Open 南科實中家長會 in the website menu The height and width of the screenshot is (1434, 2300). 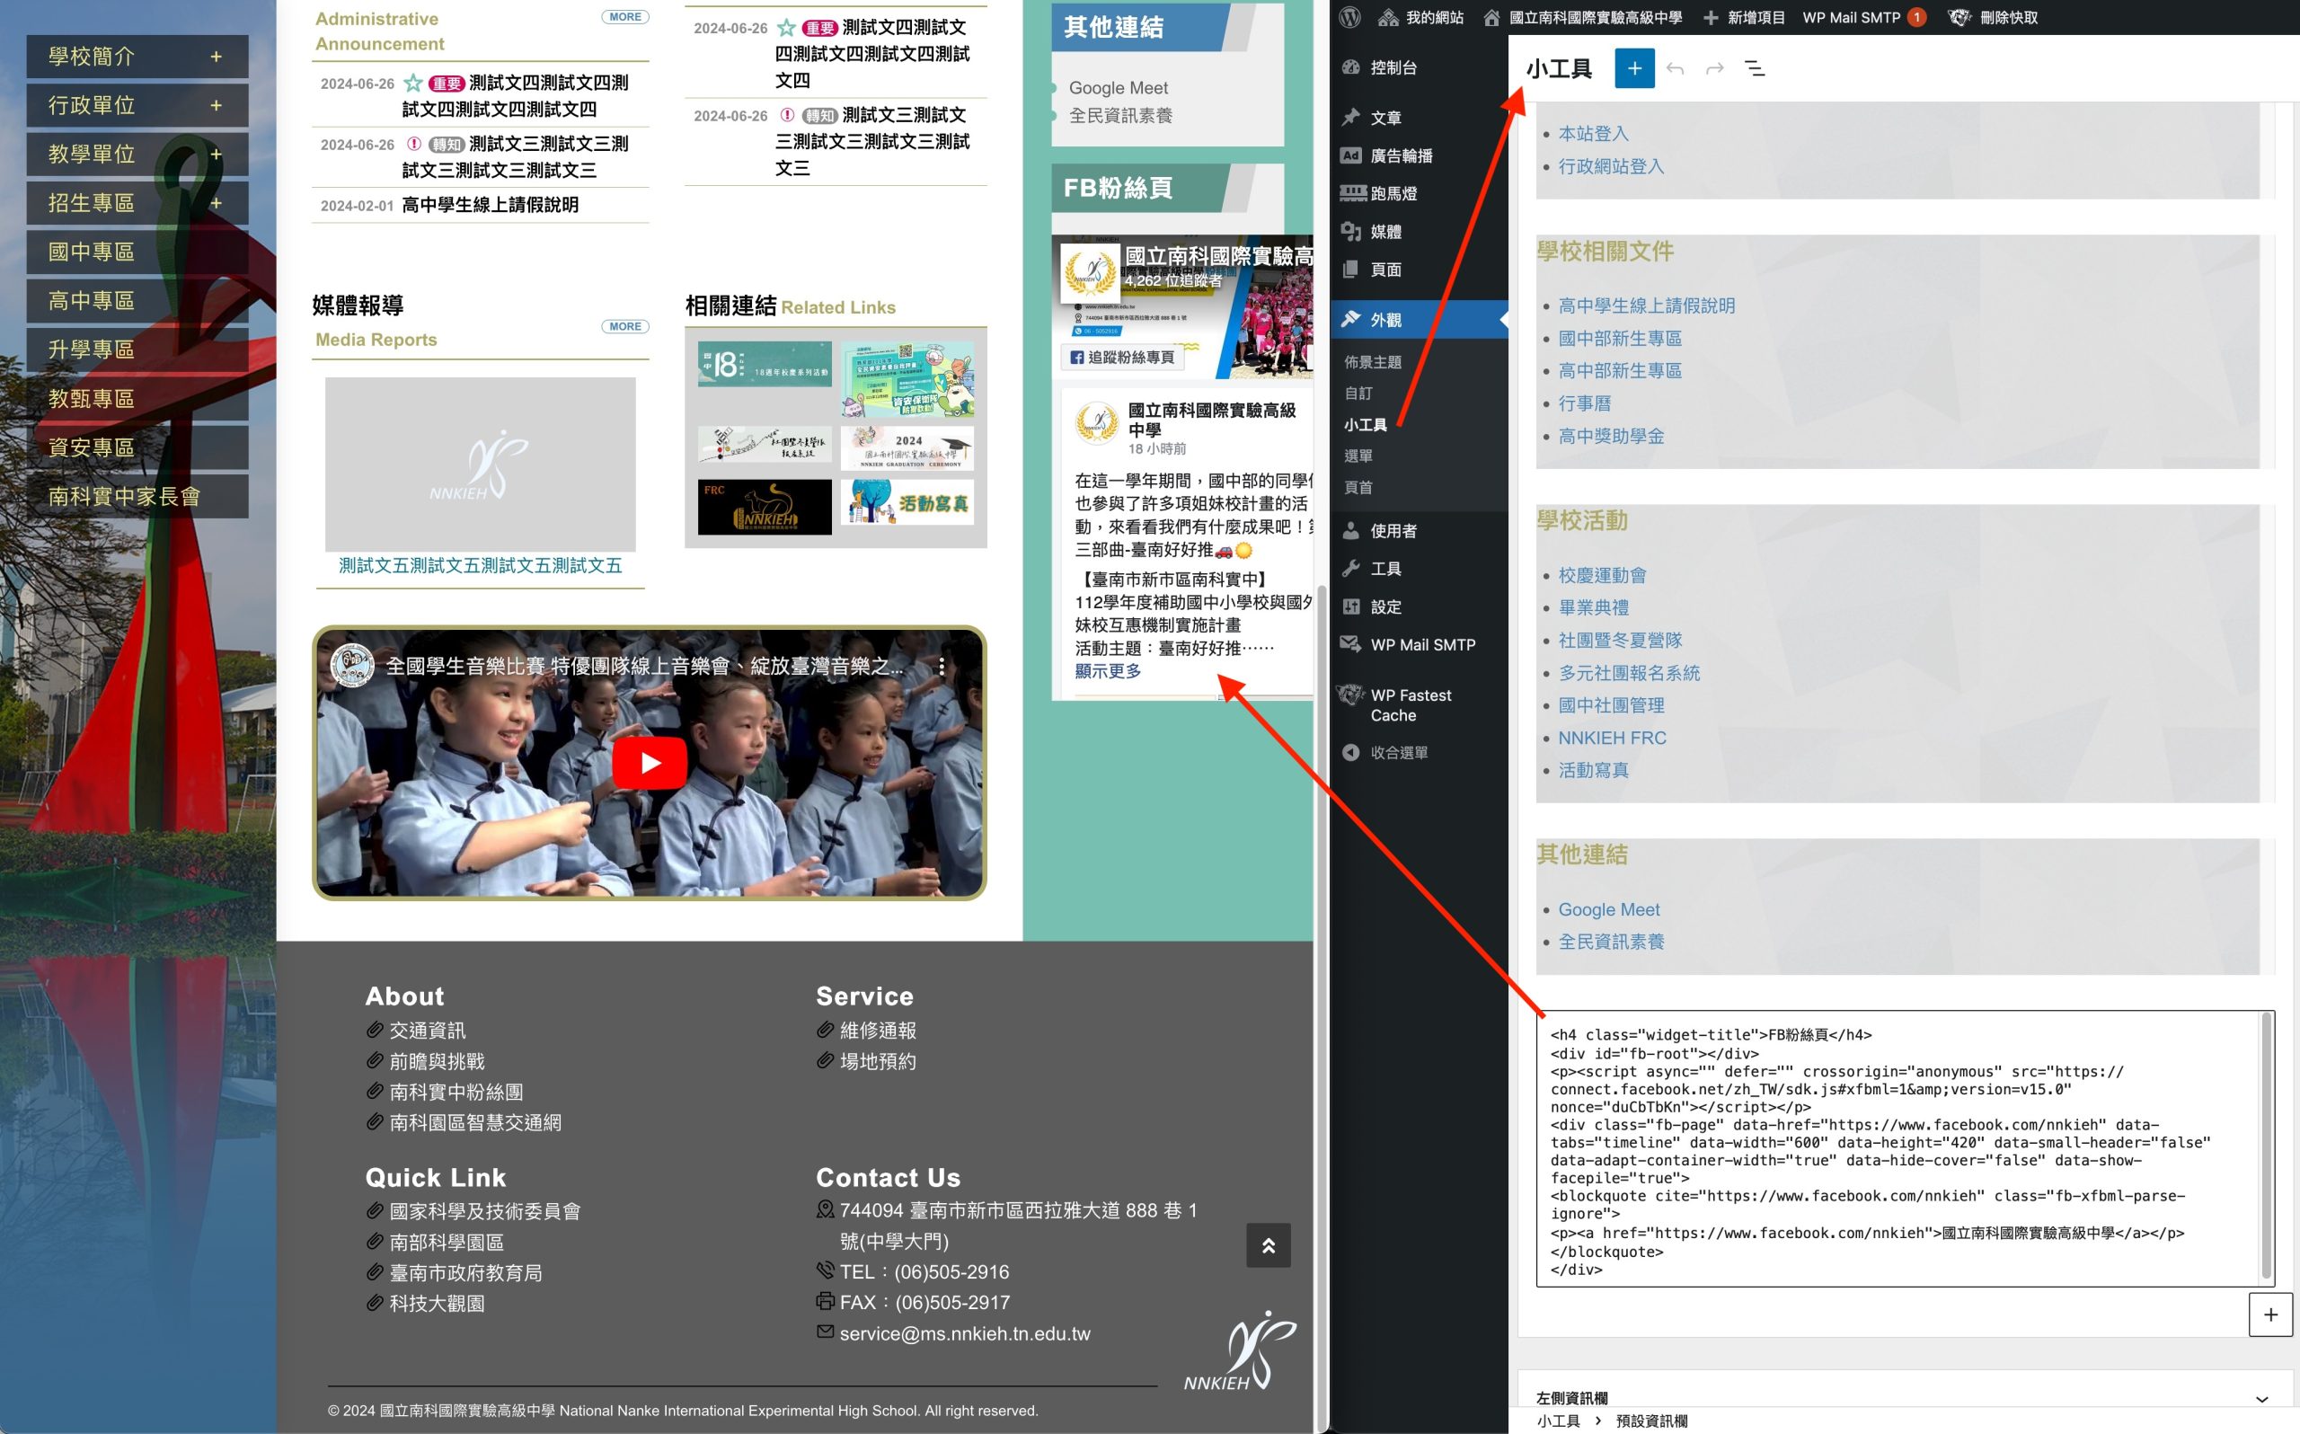(137, 497)
